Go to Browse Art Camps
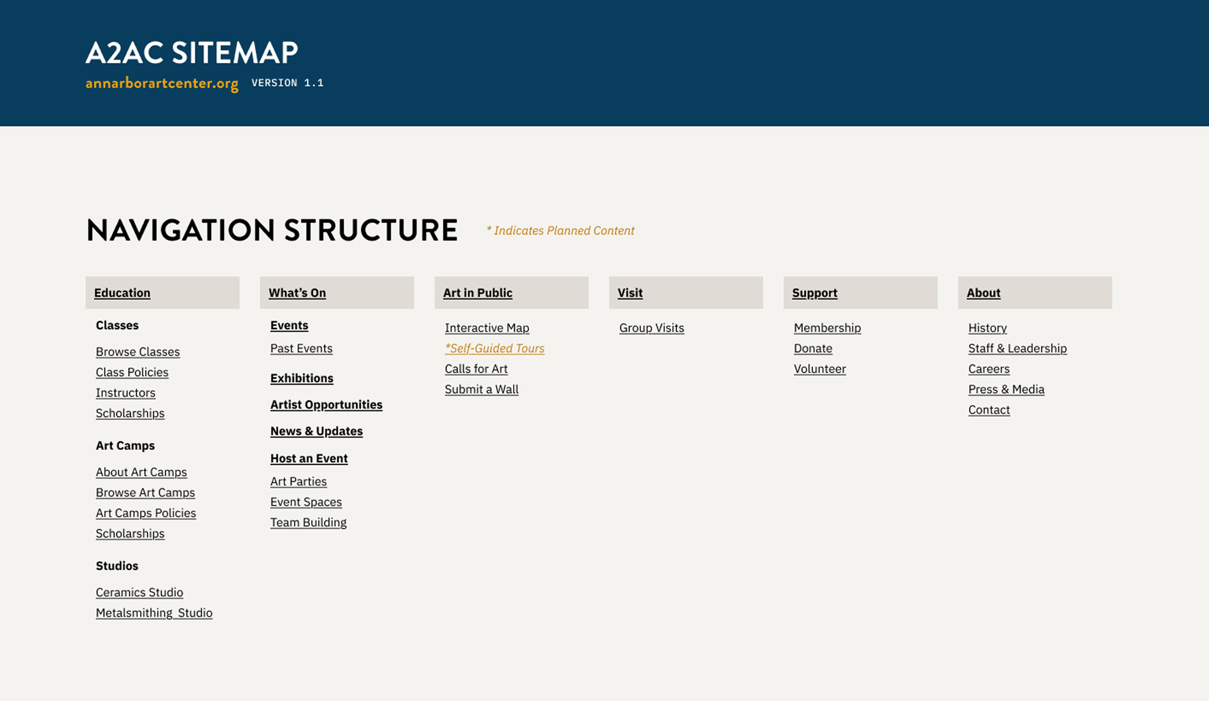The image size is (1209, 701). (145, 493)
